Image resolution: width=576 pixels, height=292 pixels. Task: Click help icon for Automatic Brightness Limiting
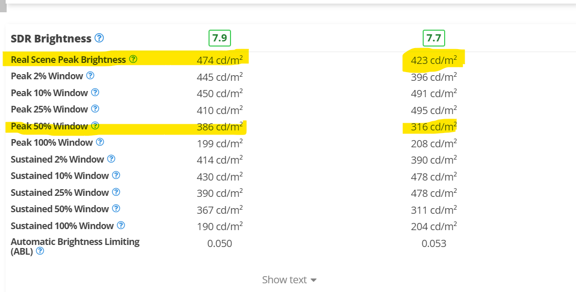(x=40, y=251)
